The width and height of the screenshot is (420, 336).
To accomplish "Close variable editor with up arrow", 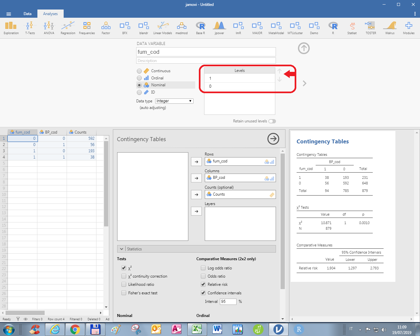I will pos(304,49).
